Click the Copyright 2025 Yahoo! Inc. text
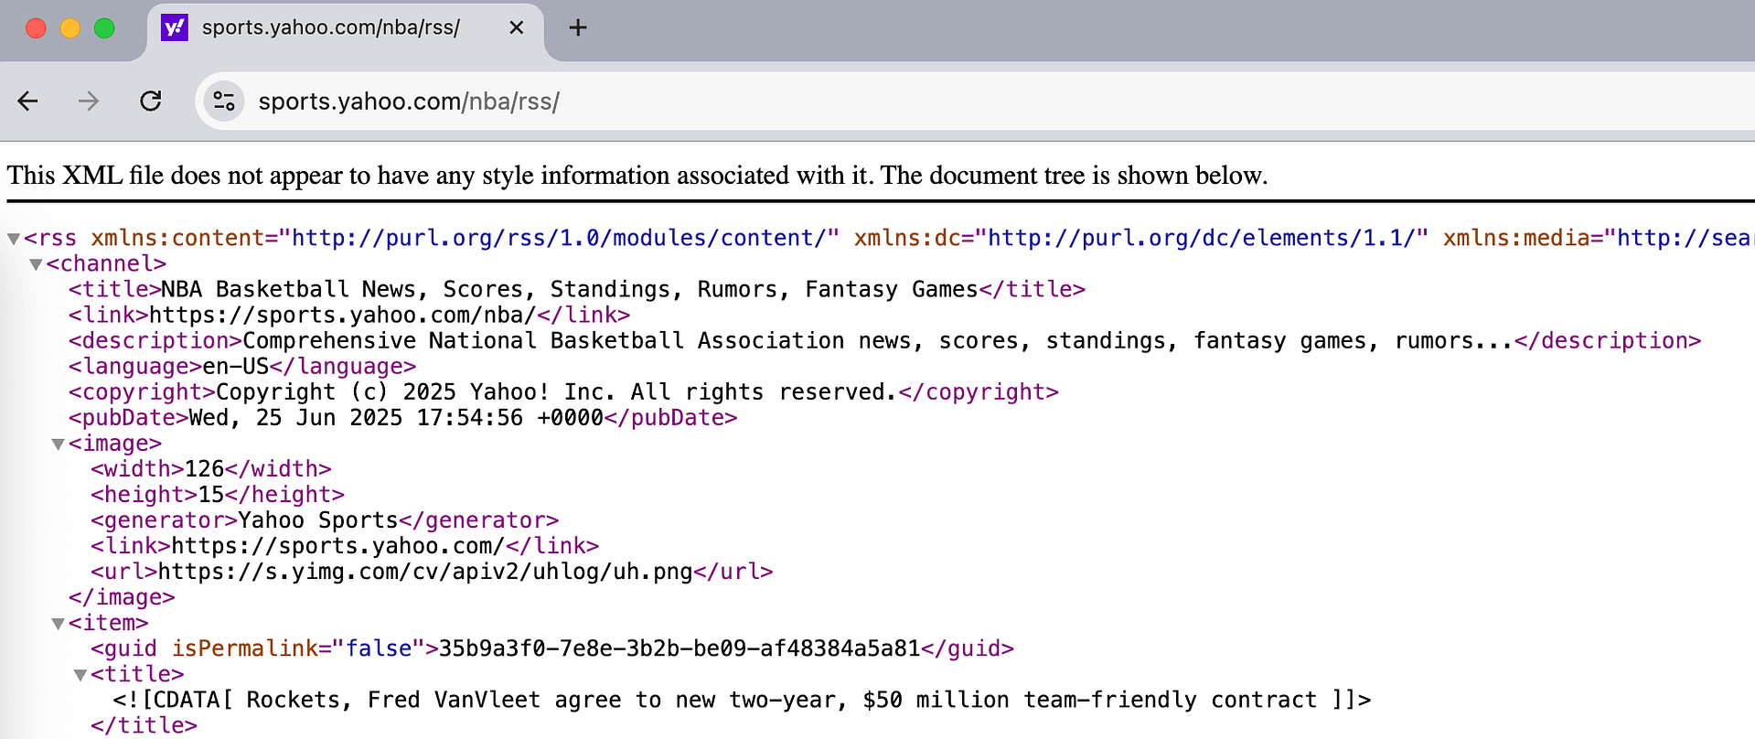Image resolution: width=1755 pixels, height=739 pixels. [556, 391]
